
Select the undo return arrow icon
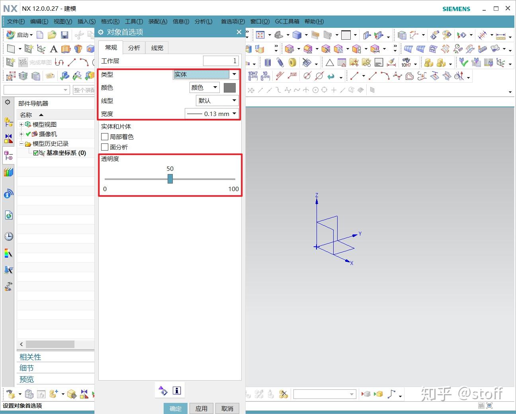pyautogui.click(x=331, y=76)
